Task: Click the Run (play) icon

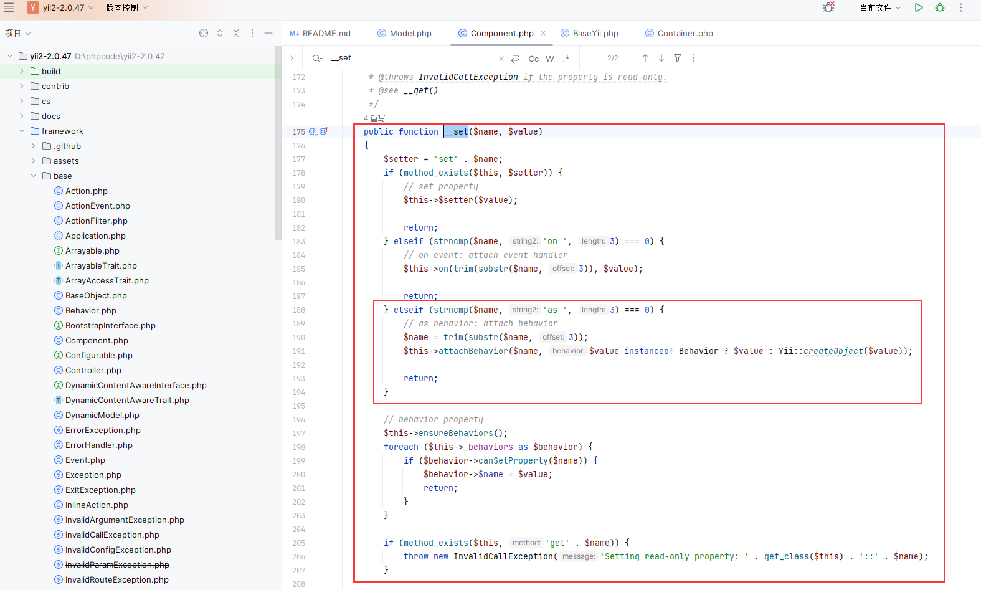Action: tap(919, 7)
